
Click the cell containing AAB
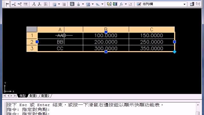pos(60,35)
